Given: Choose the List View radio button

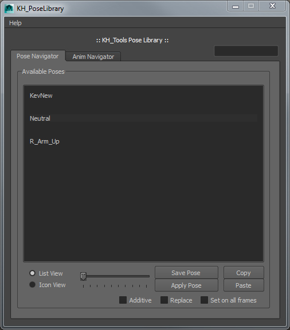Looking at the screenshot, I should coord(32,273).
